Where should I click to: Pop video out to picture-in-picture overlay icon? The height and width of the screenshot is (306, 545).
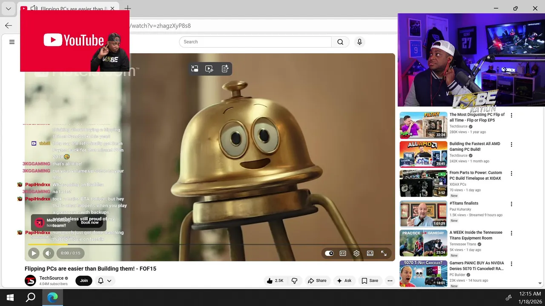pyautogui.click(x=195, y=68)
